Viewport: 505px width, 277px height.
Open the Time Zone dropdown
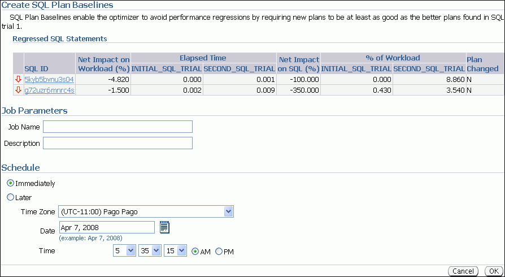point(146,211)
